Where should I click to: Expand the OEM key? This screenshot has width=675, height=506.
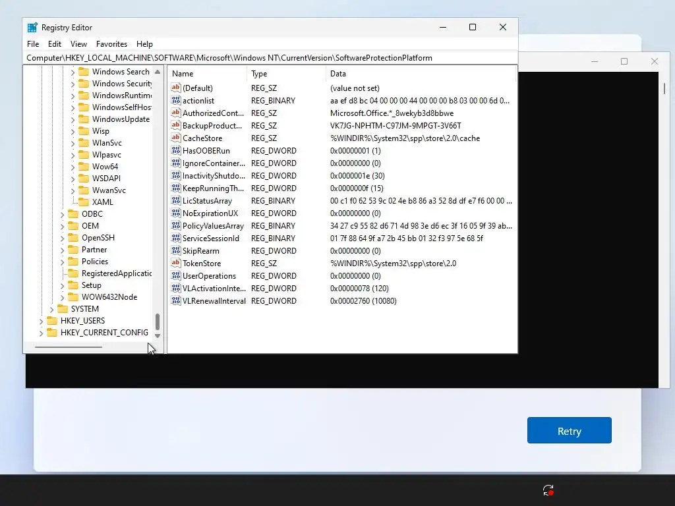[x=62, y=226]
